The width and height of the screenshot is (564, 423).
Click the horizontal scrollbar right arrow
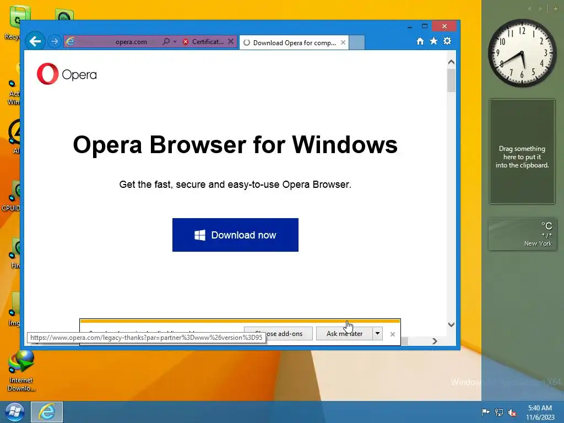point(435,341)
